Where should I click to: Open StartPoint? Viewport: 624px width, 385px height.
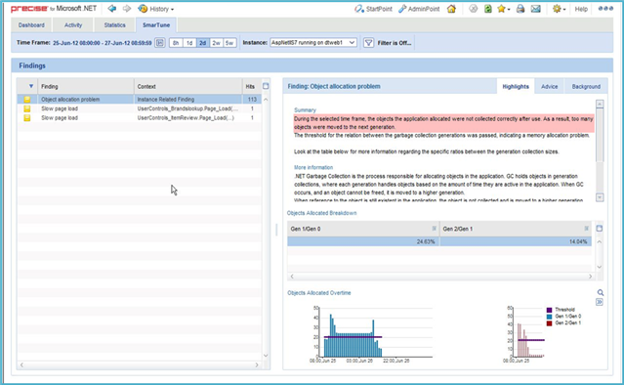373,9
